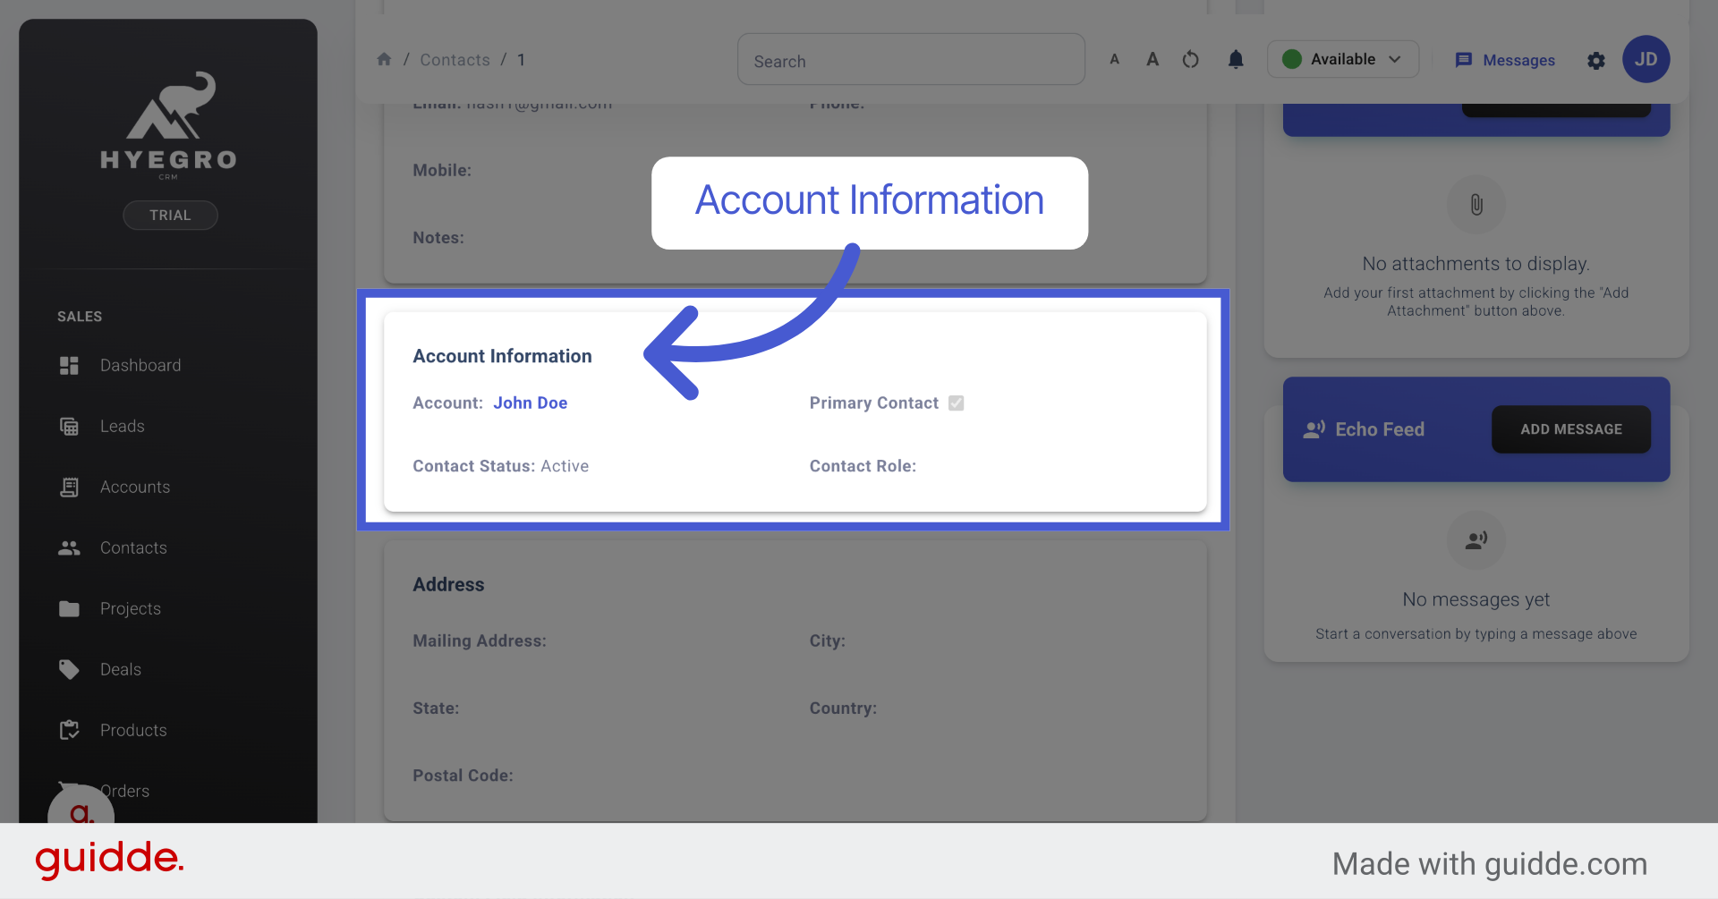Open the Available status dropdown
Screen dimensions: 1718x899
(1342, 59)
